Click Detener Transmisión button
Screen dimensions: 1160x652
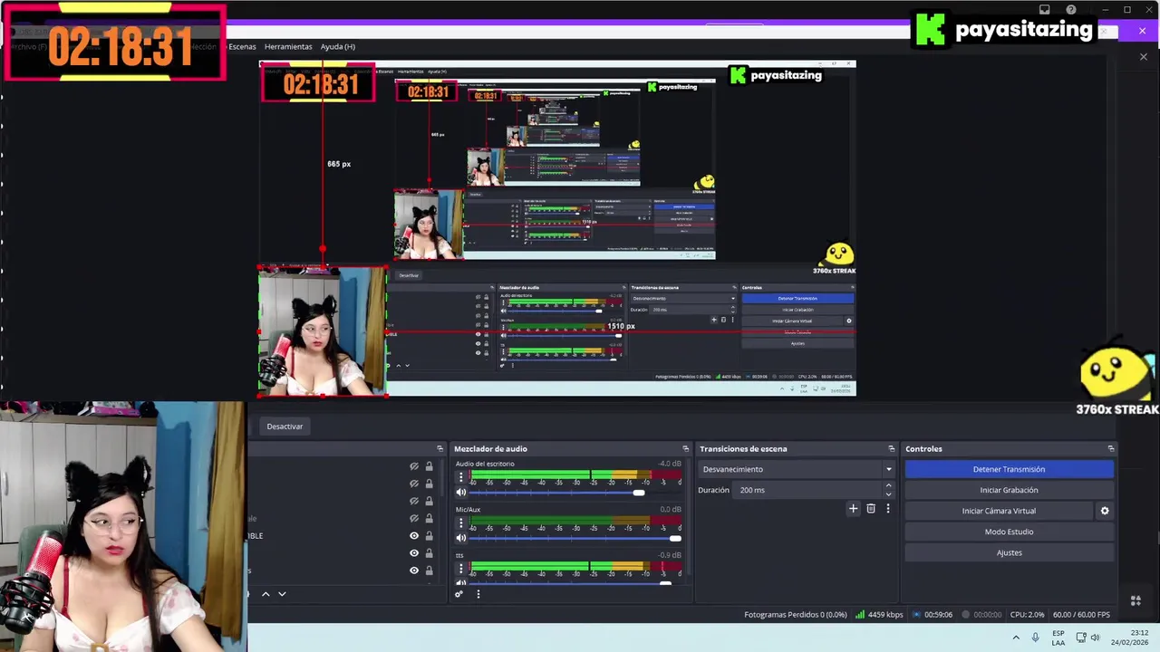(x=1009, y=469)
